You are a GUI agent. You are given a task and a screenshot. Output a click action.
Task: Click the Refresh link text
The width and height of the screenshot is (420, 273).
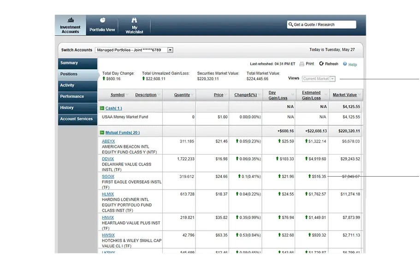tap(331, 64)
